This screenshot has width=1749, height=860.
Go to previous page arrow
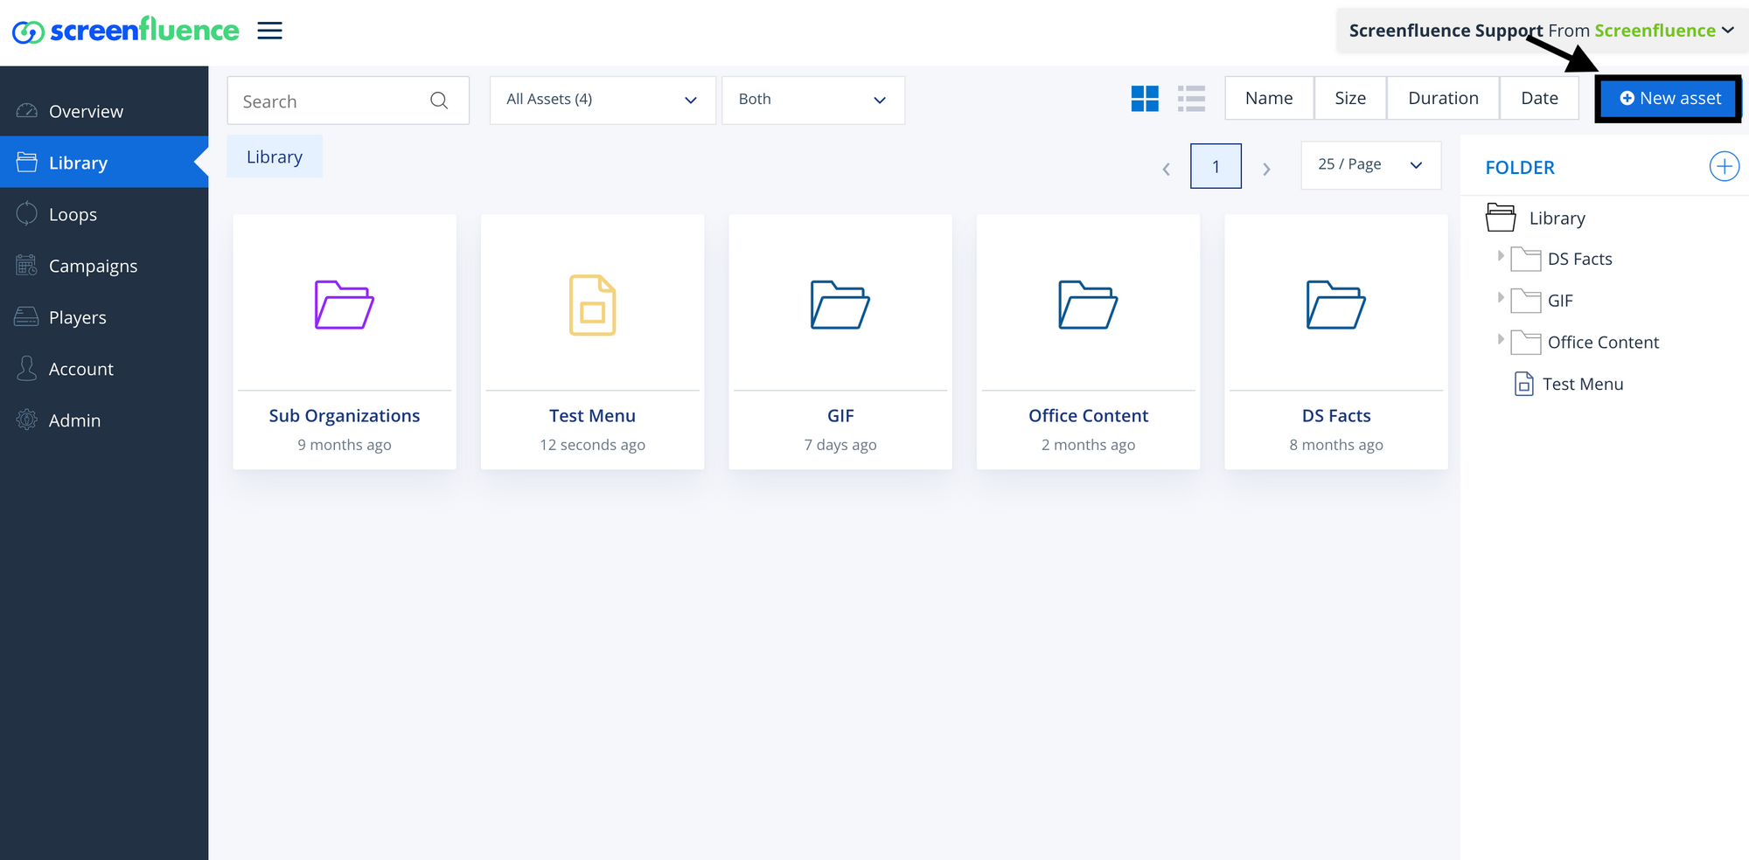[x=1166, y=169]
